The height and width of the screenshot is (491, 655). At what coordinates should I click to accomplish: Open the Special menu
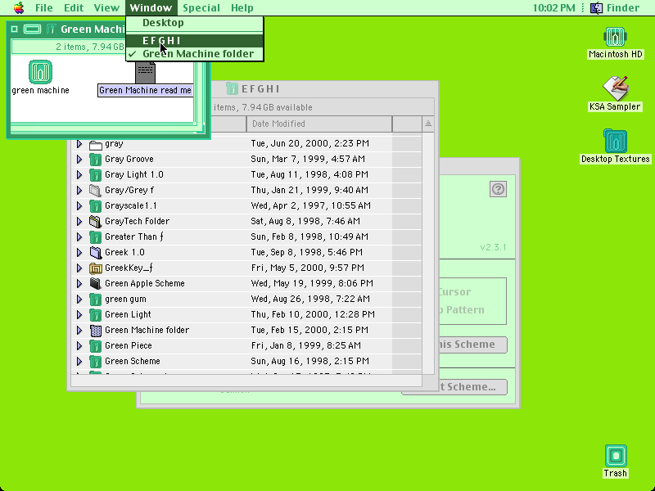coord(201,7)
